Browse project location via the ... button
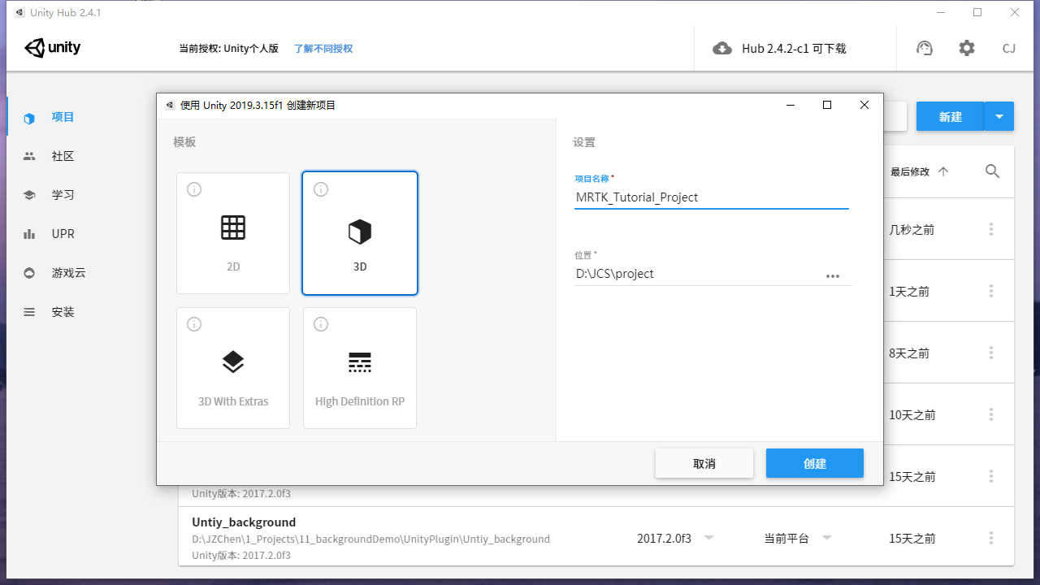The height and width of the screenshot is (585, 1040). tap(833, 276)
